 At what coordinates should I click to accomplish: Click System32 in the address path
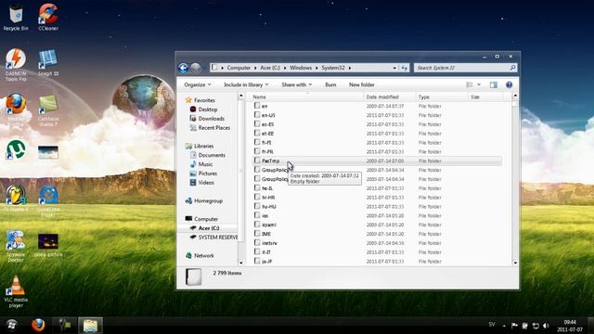(x=333, y=68)
